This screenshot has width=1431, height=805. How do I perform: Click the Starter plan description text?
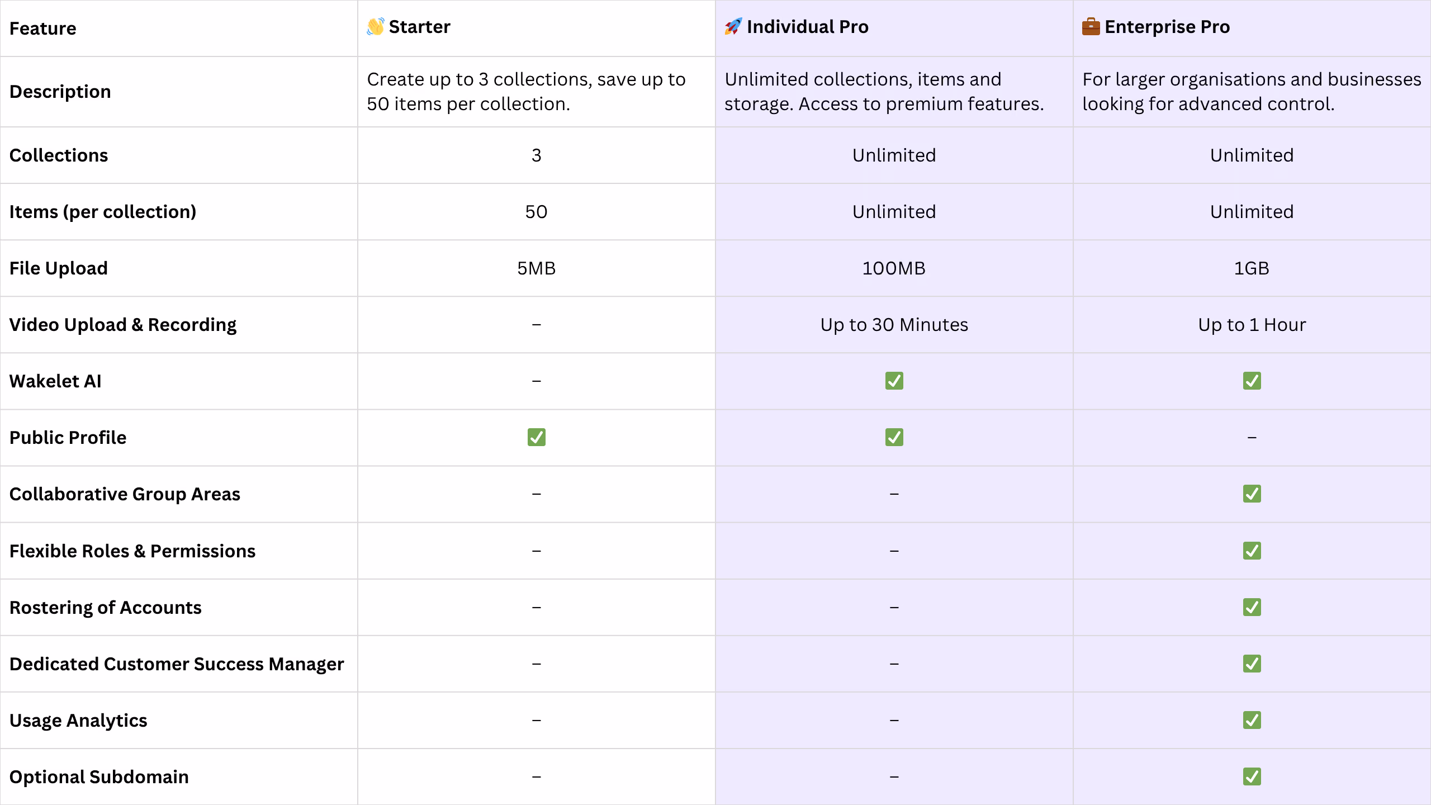point(526,92)
